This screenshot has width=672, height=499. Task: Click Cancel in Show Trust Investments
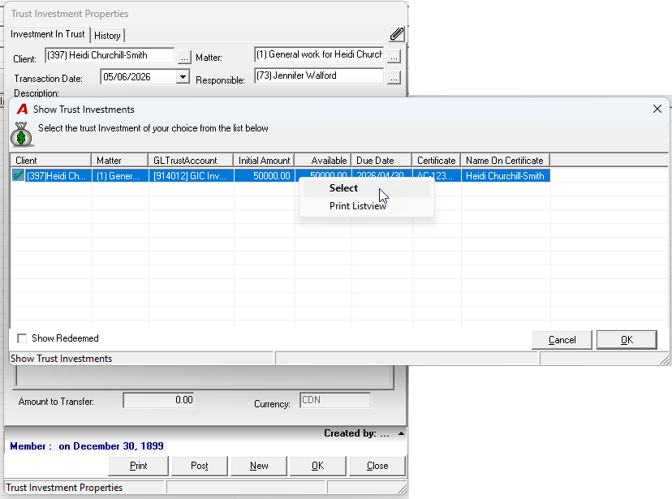point(562,340)
